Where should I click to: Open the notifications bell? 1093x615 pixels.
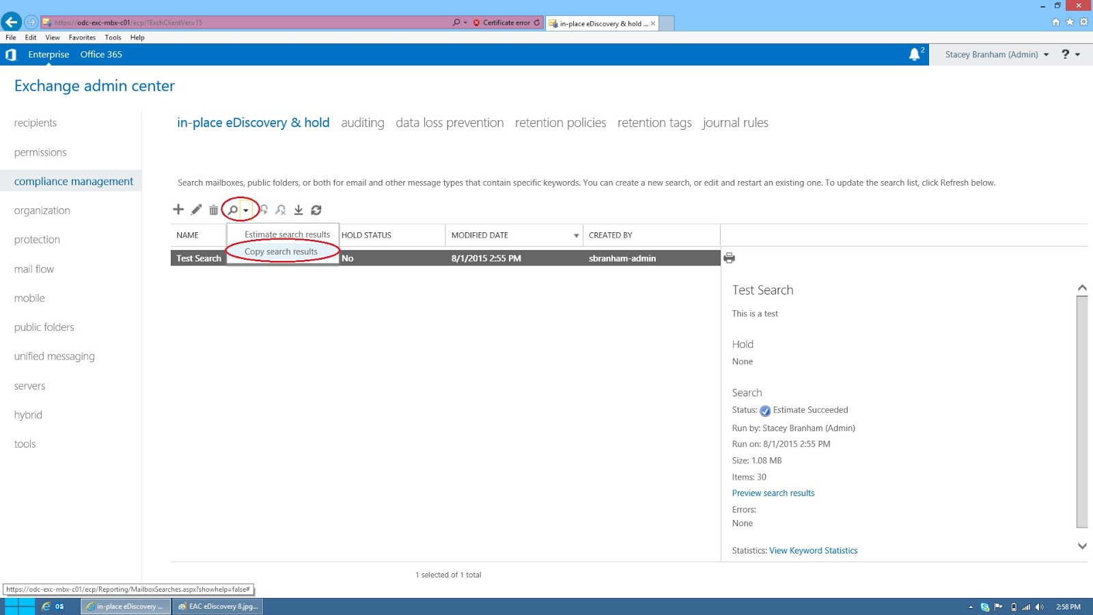(915, 54)
